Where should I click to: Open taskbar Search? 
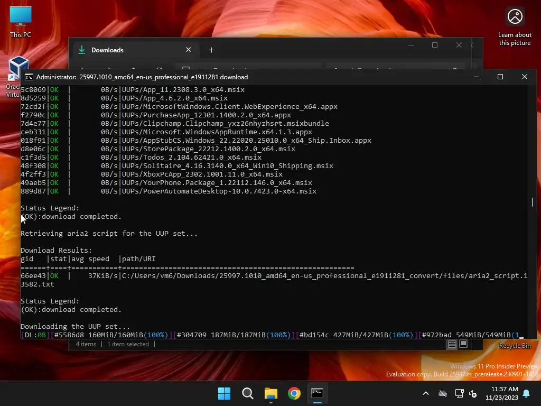[x=247, y=393]
